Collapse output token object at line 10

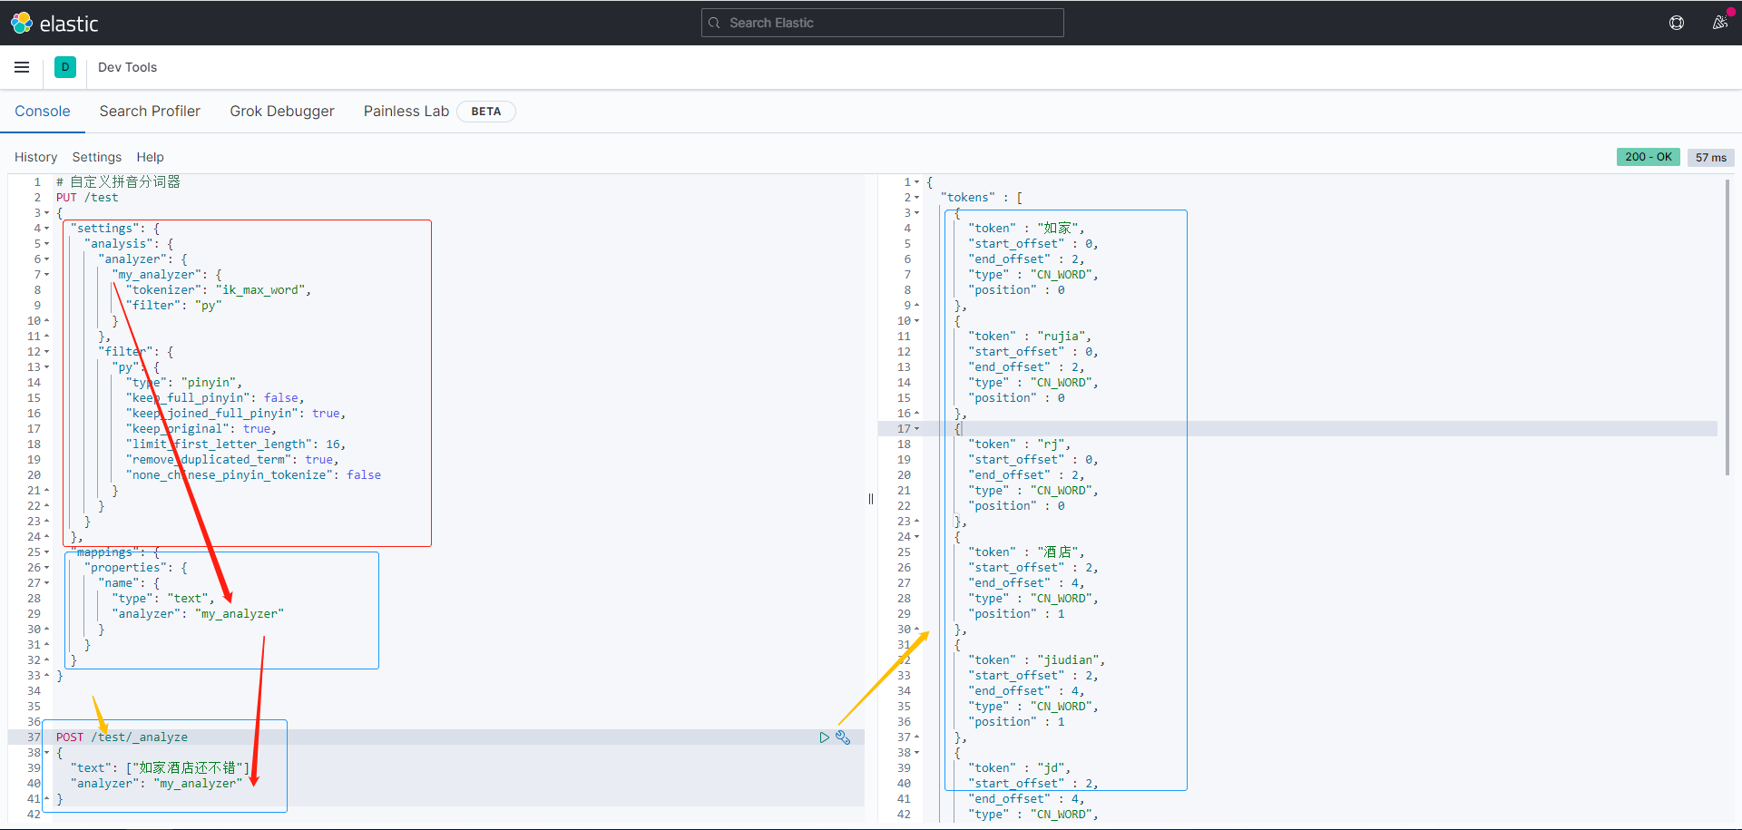917,321
